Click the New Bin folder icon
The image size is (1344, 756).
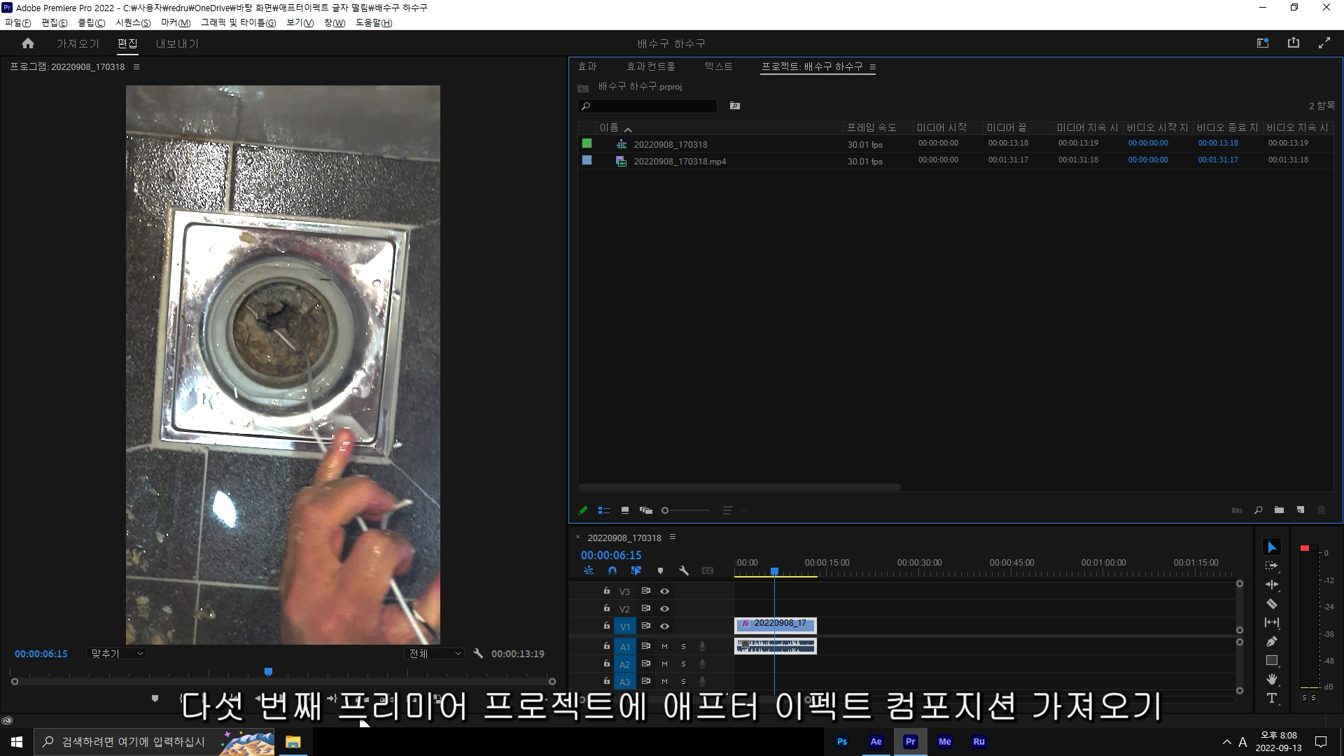point(1279,510)
